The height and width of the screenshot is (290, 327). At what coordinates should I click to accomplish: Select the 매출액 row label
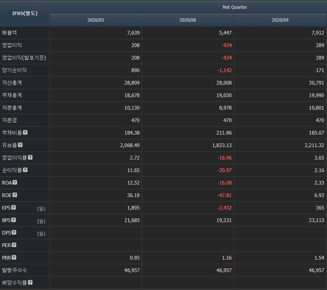coord(10,32)
